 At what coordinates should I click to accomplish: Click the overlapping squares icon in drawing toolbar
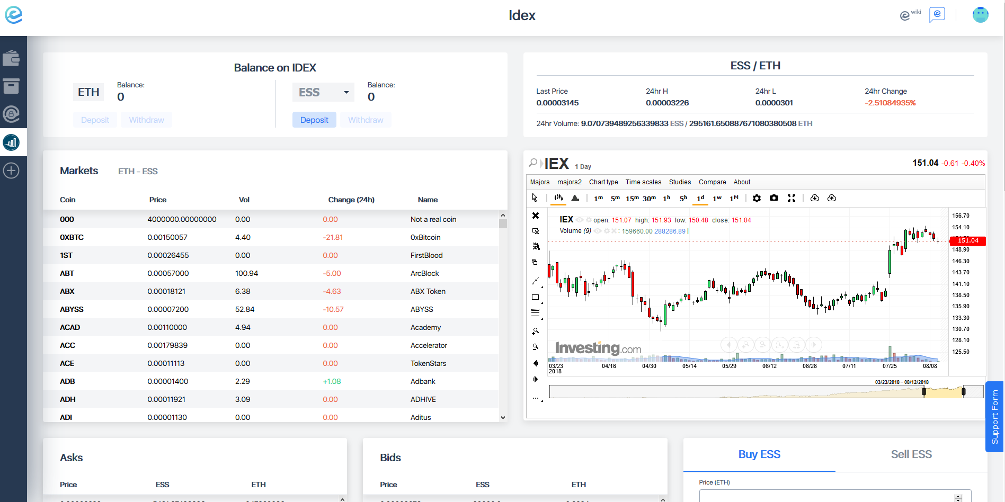535,262
